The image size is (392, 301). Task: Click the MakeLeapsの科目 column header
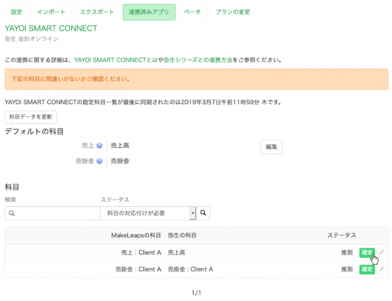click(136, 235)
